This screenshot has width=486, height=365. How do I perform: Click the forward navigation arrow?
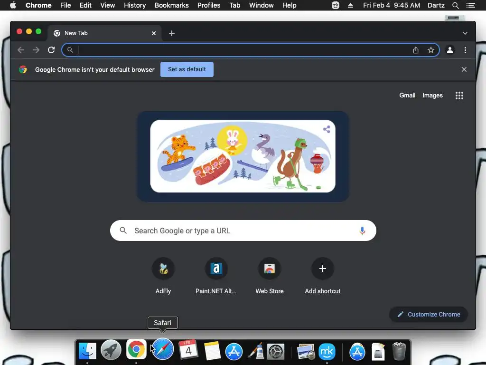point(36,50)
